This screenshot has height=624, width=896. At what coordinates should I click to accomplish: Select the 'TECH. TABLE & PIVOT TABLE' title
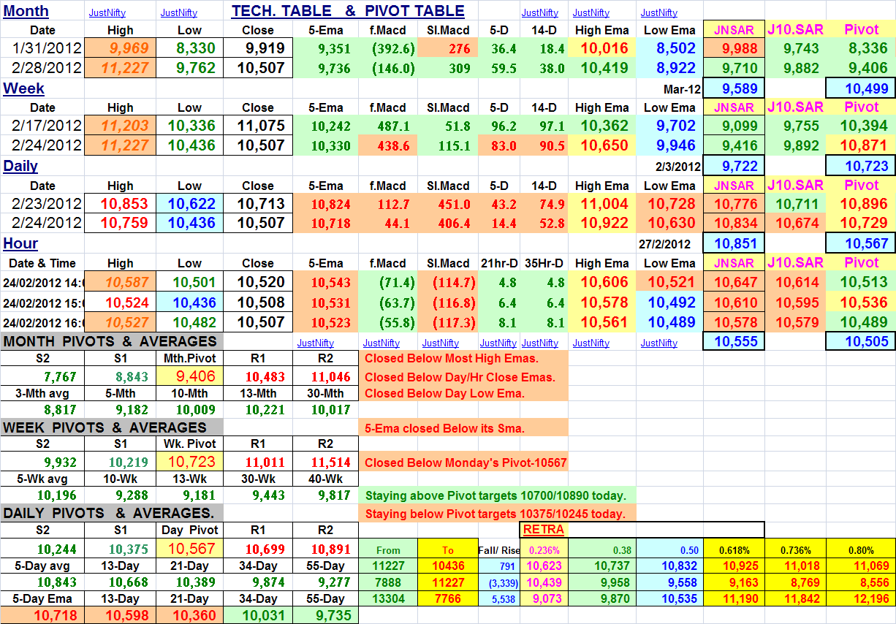click(348, 11)
